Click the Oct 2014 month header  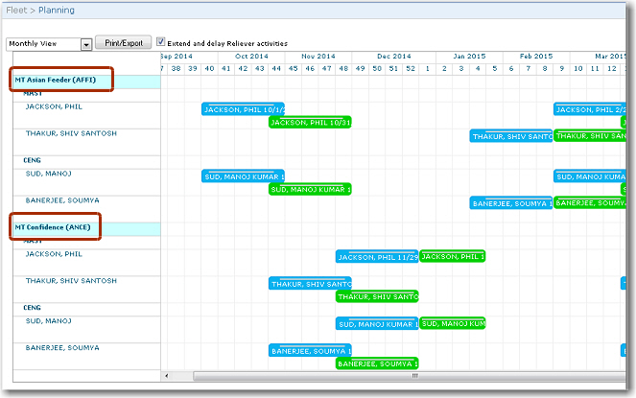251,57
